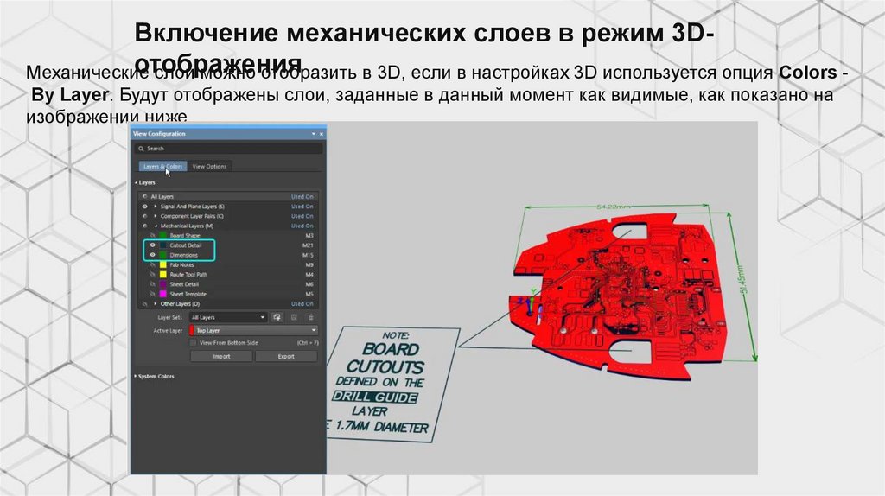Open the Active Layer dropdown

[253, 330]
